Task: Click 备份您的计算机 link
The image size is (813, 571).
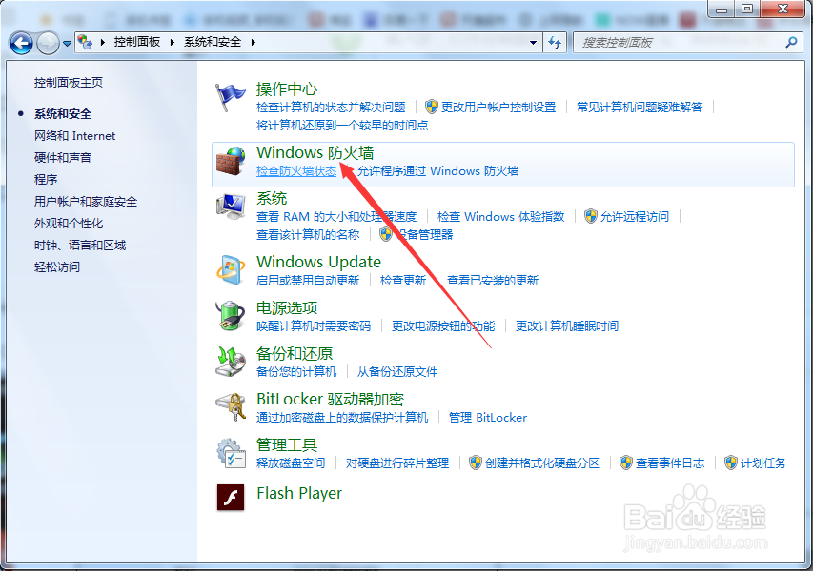Action: [296, 372]
